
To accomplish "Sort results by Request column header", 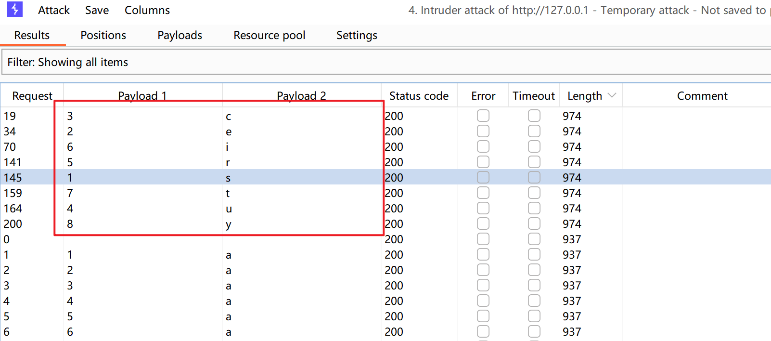I will [x=32, y=96].
